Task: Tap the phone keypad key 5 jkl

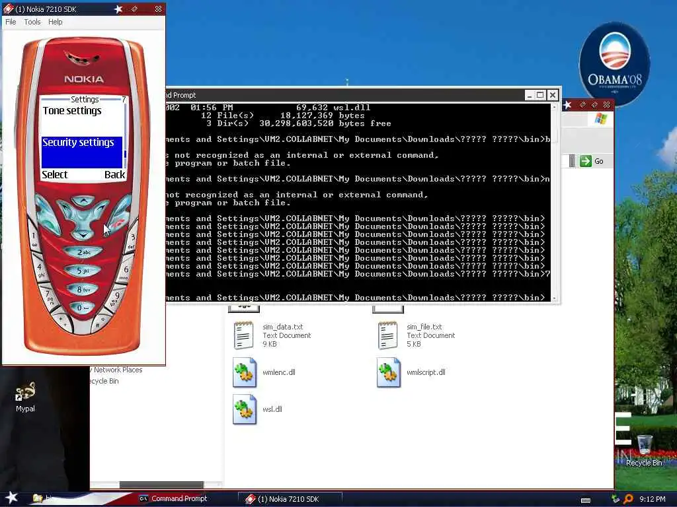Action: [x=83, y=271]
